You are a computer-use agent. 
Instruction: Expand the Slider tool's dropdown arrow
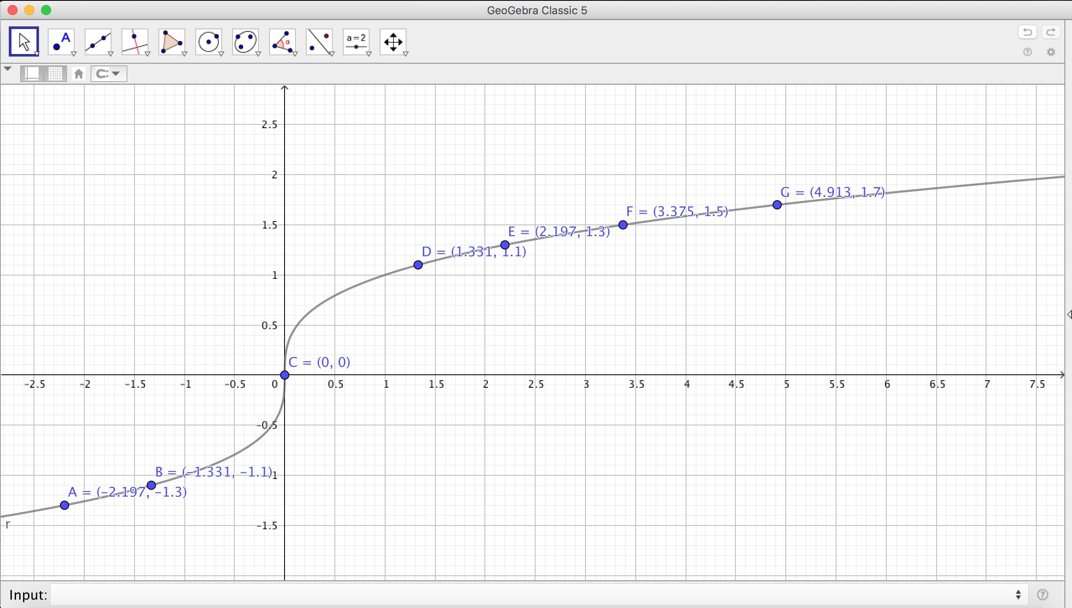coord(369,54)
